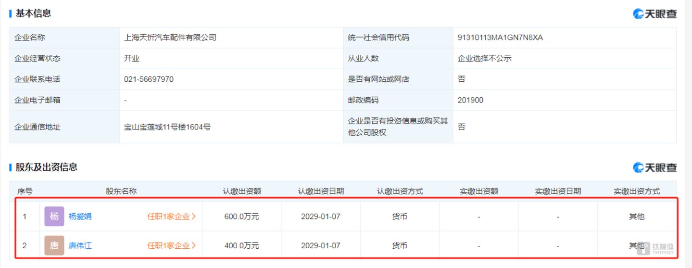Click the 基本信息 section heading
Viewport: 692px width, 268px height.
[33, 13]
